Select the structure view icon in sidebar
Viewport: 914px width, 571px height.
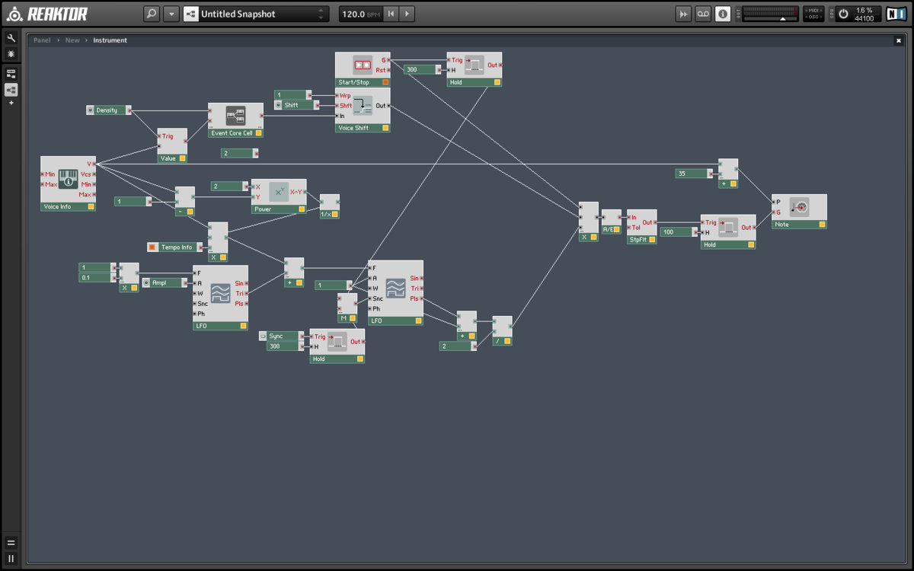coord(11,90)
